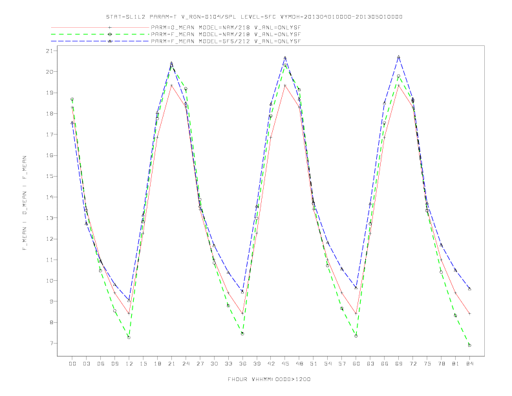Screen dimensions: 512x396
Task: Click x-axis forecast hour label 15
Action: click(143, 364)
